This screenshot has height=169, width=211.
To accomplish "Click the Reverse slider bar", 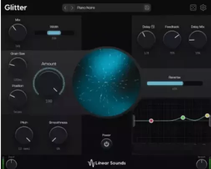I will pos(175,83).
